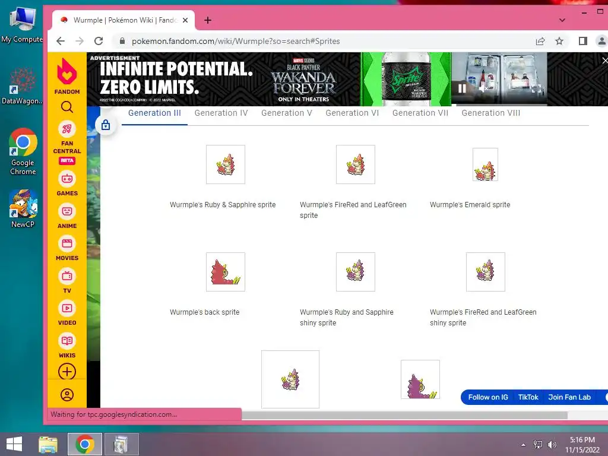
Task: Click the site padlock icon in address bar
Action: 122,41
